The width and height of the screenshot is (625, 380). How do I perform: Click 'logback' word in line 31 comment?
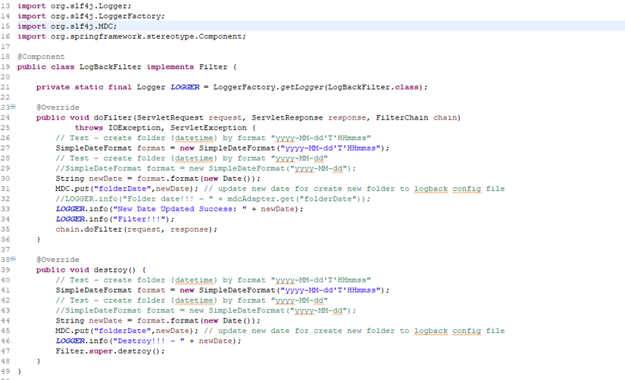431,188
